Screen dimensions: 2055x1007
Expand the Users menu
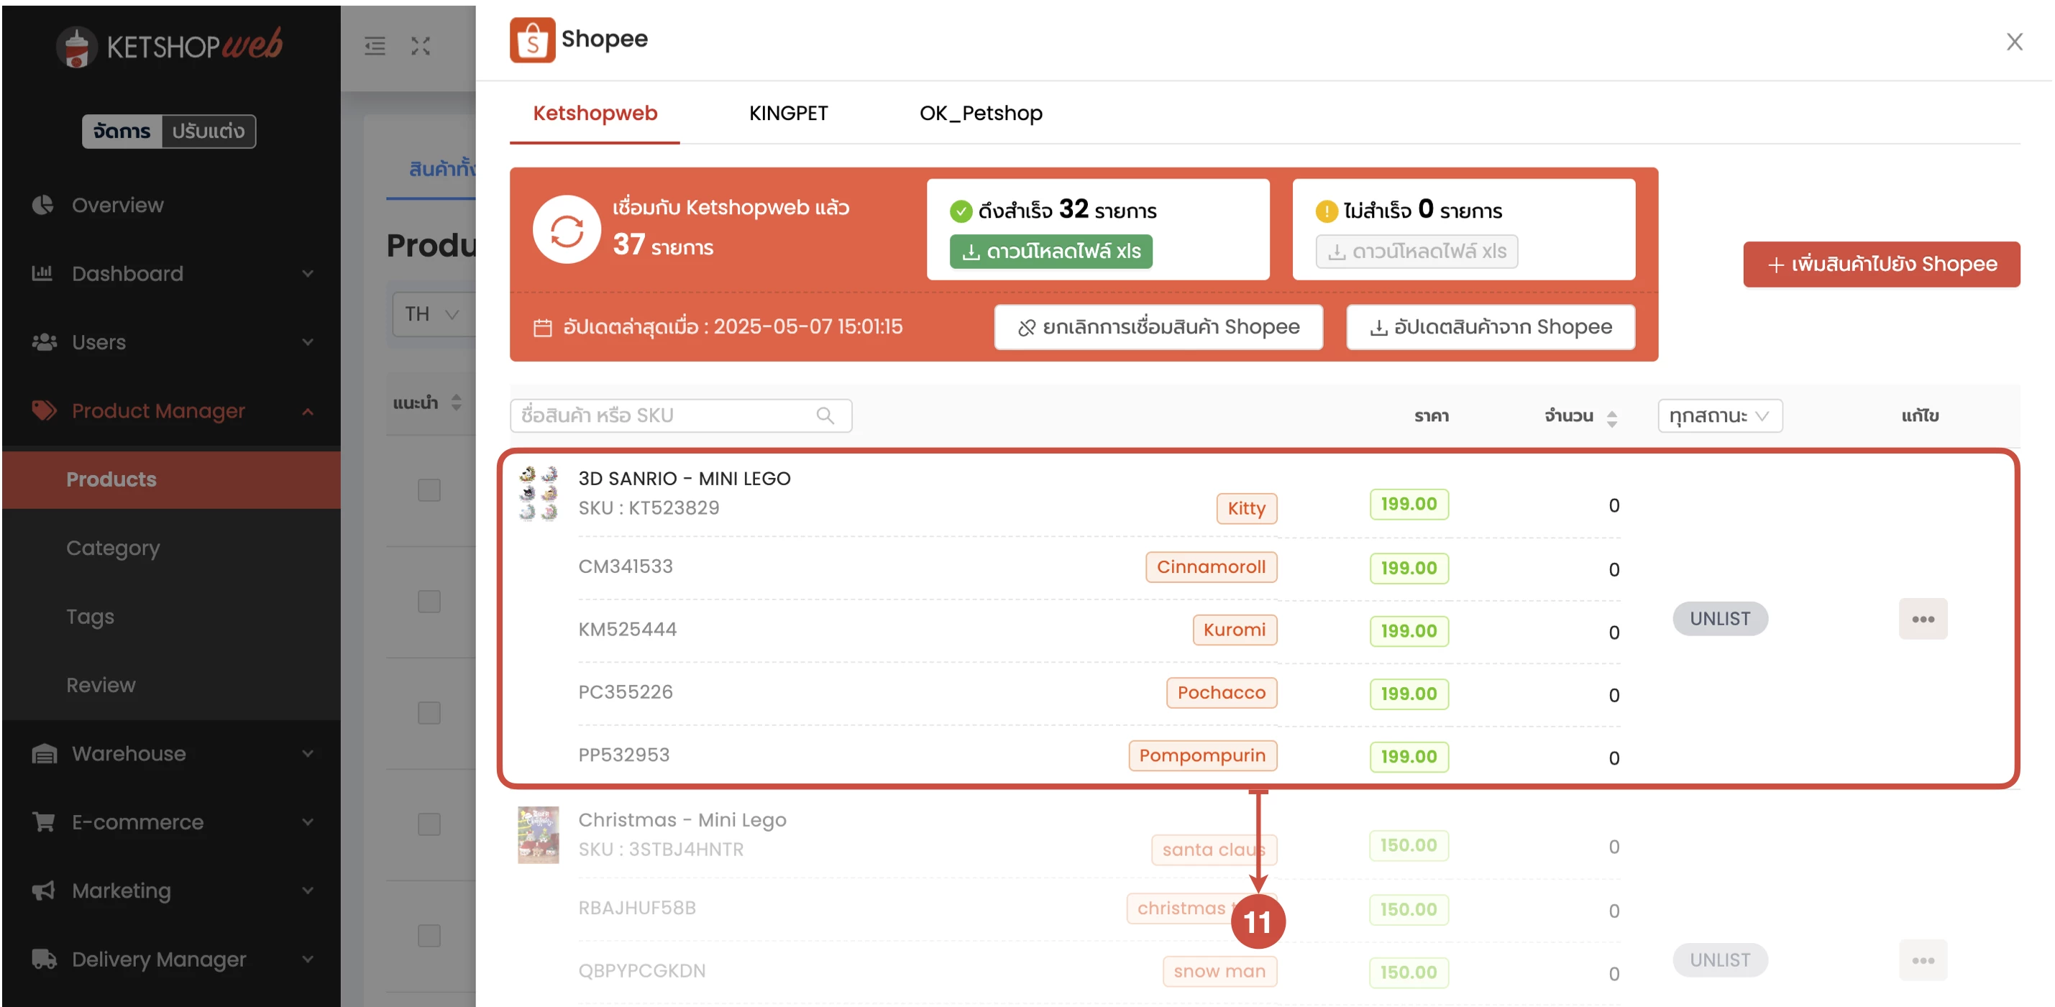308,342
